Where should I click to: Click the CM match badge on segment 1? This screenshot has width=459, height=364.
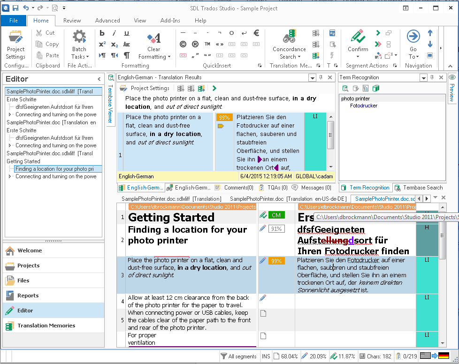pyautogui.click(x=276, y=215)
